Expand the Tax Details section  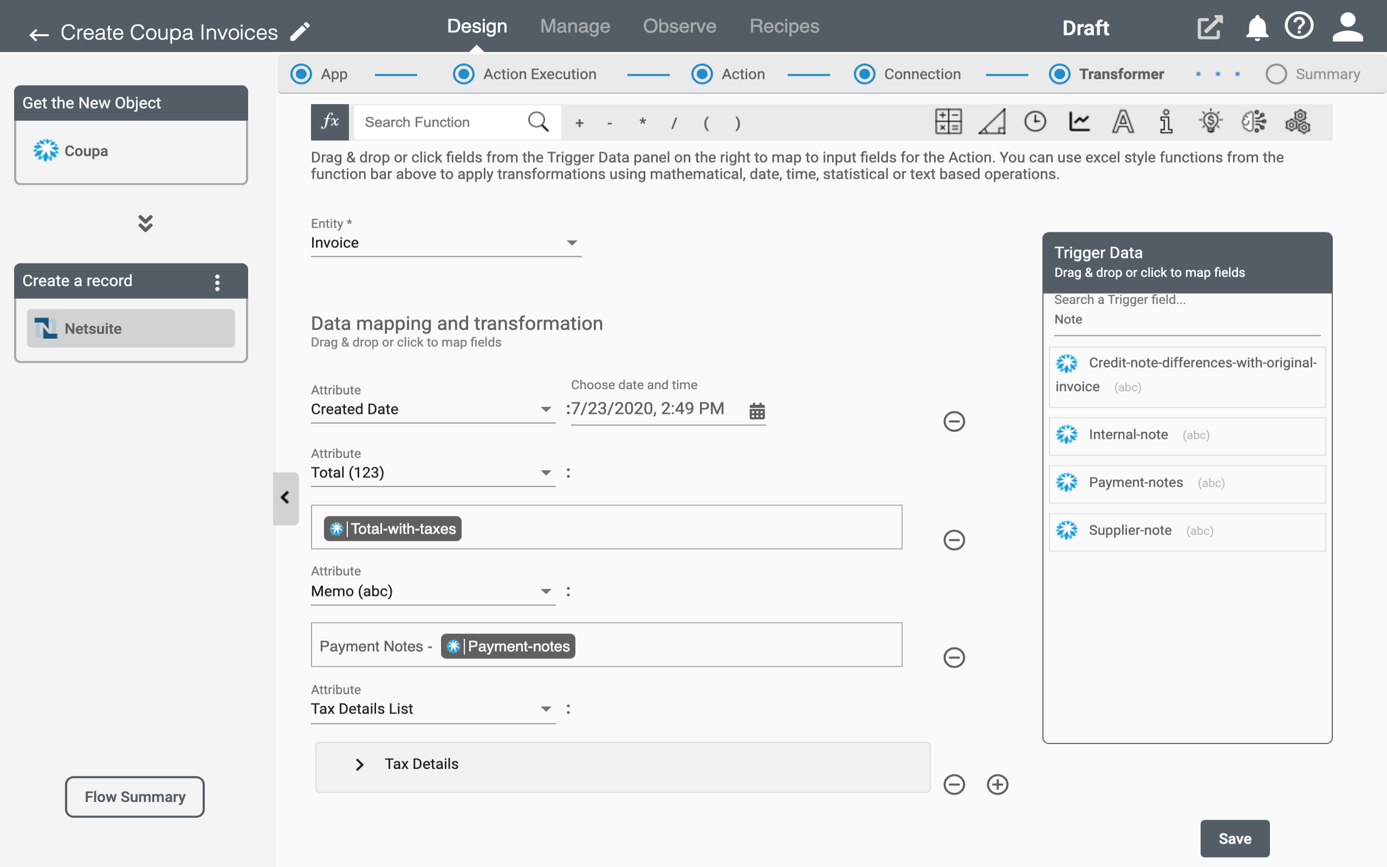(x=359, y=765)
